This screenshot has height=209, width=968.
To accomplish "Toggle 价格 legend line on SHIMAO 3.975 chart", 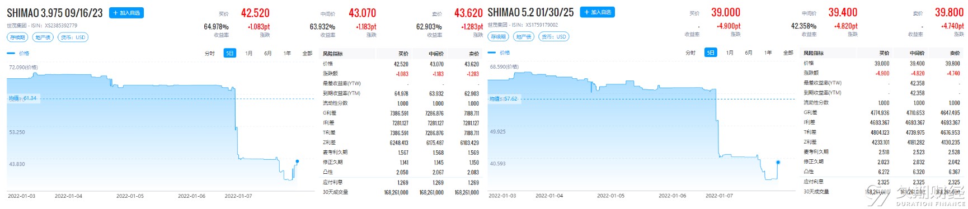I will click(18, 54).
